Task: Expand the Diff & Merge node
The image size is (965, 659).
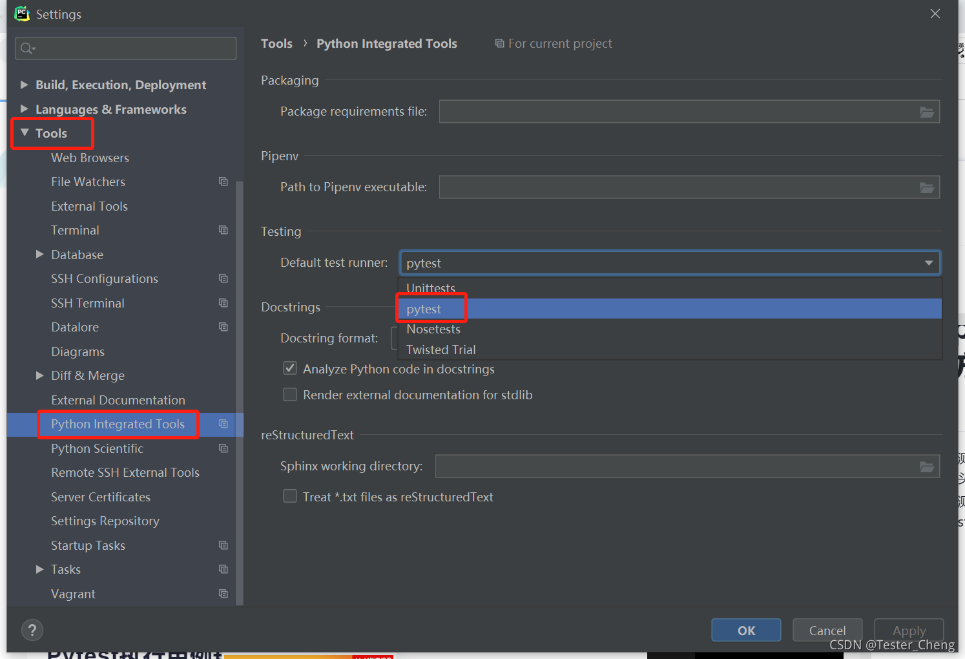Action: click(40, 375)
